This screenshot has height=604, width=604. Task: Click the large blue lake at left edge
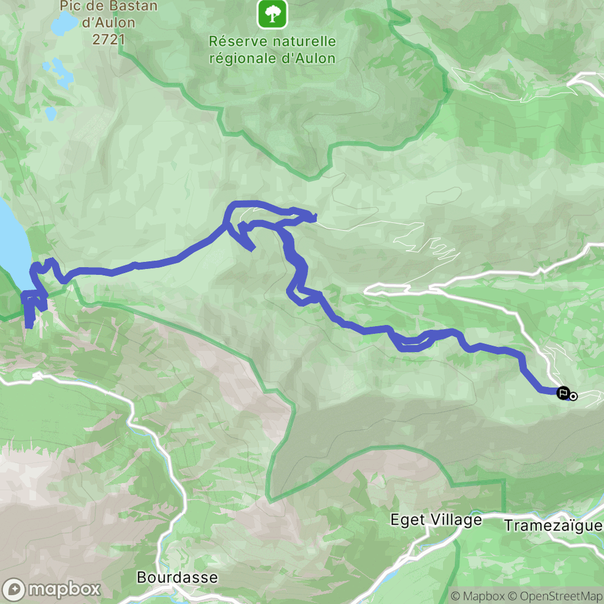(x=14, y=247)
